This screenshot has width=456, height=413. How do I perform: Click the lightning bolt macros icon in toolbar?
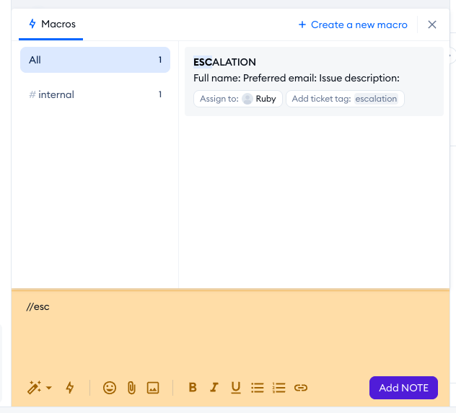click(70, 388)
